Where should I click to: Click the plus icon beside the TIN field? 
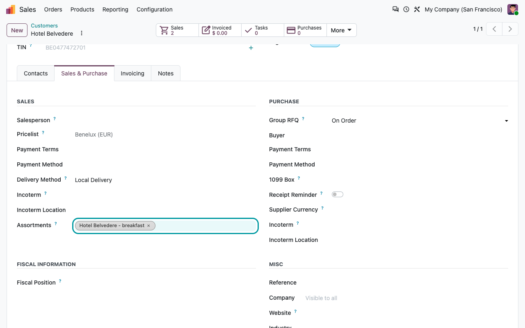pyautogui.click(x=251, y=48)
